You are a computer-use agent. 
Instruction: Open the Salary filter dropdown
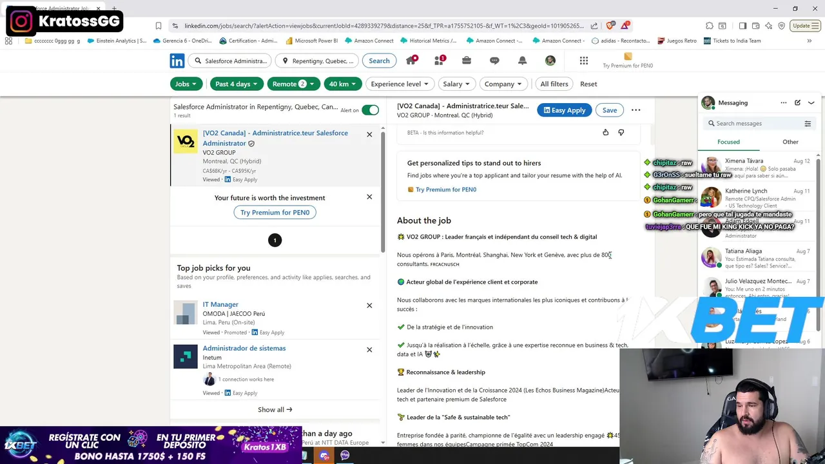pos(457,84)
